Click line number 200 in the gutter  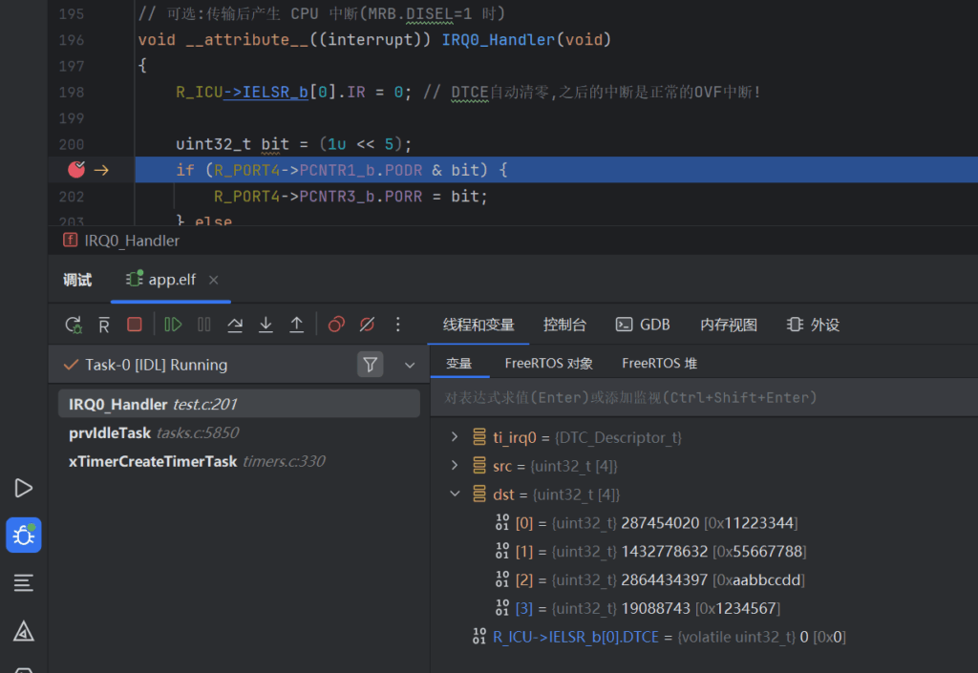[71, 144]
